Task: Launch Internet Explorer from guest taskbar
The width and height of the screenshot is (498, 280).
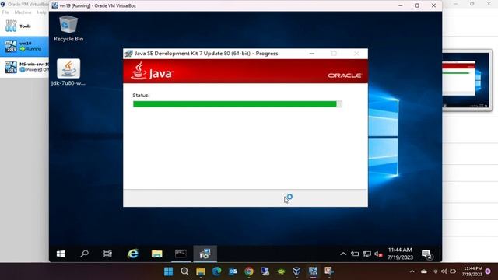Action: point(133,254)
